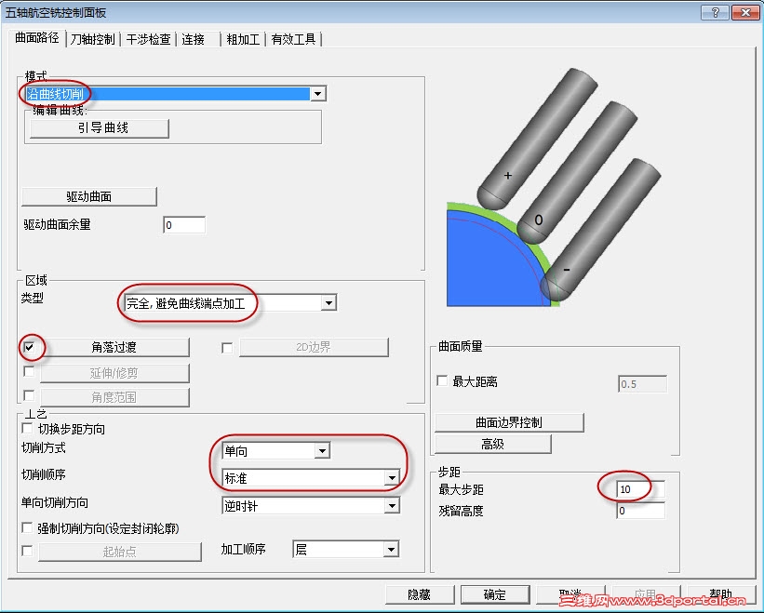Image resolution: width=764 pixels, height=613 pixels.
Task: Click the 曲面边界控制 button
Action: [509, 422]
